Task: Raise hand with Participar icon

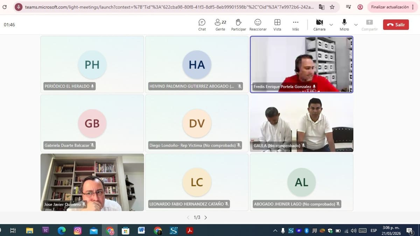Action: click(x=238, y=24)
